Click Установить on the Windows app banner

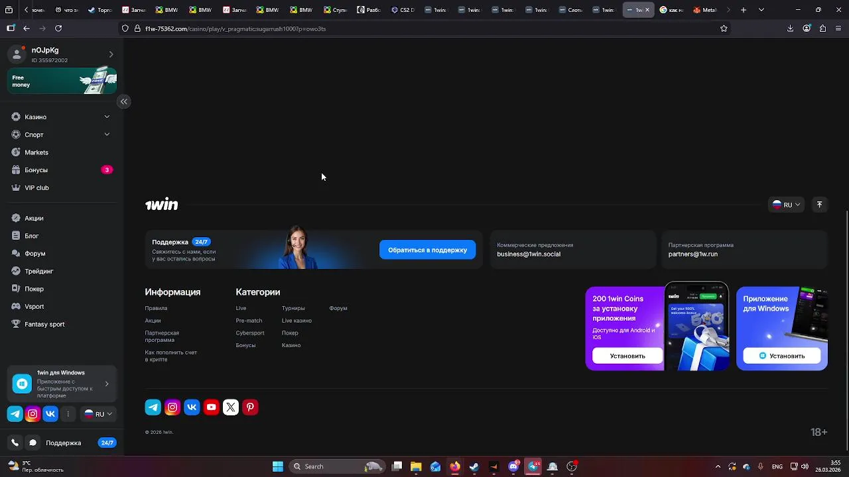pyautogui.click(x=781, y=356)
